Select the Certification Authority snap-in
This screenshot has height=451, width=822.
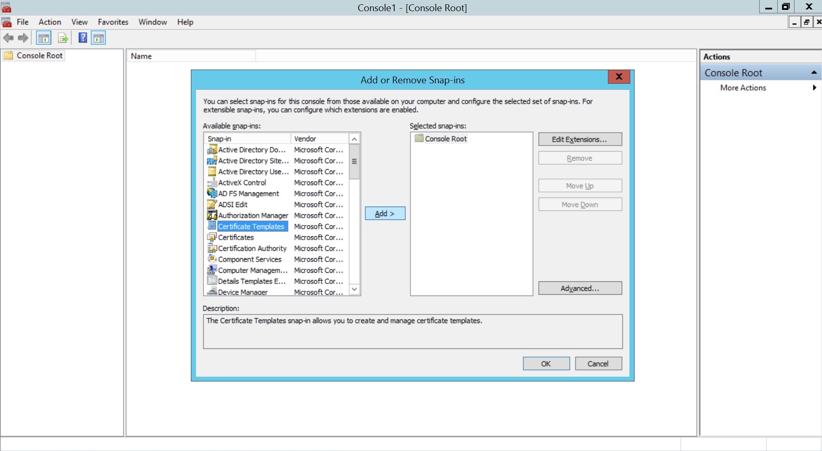click(252, 248)
